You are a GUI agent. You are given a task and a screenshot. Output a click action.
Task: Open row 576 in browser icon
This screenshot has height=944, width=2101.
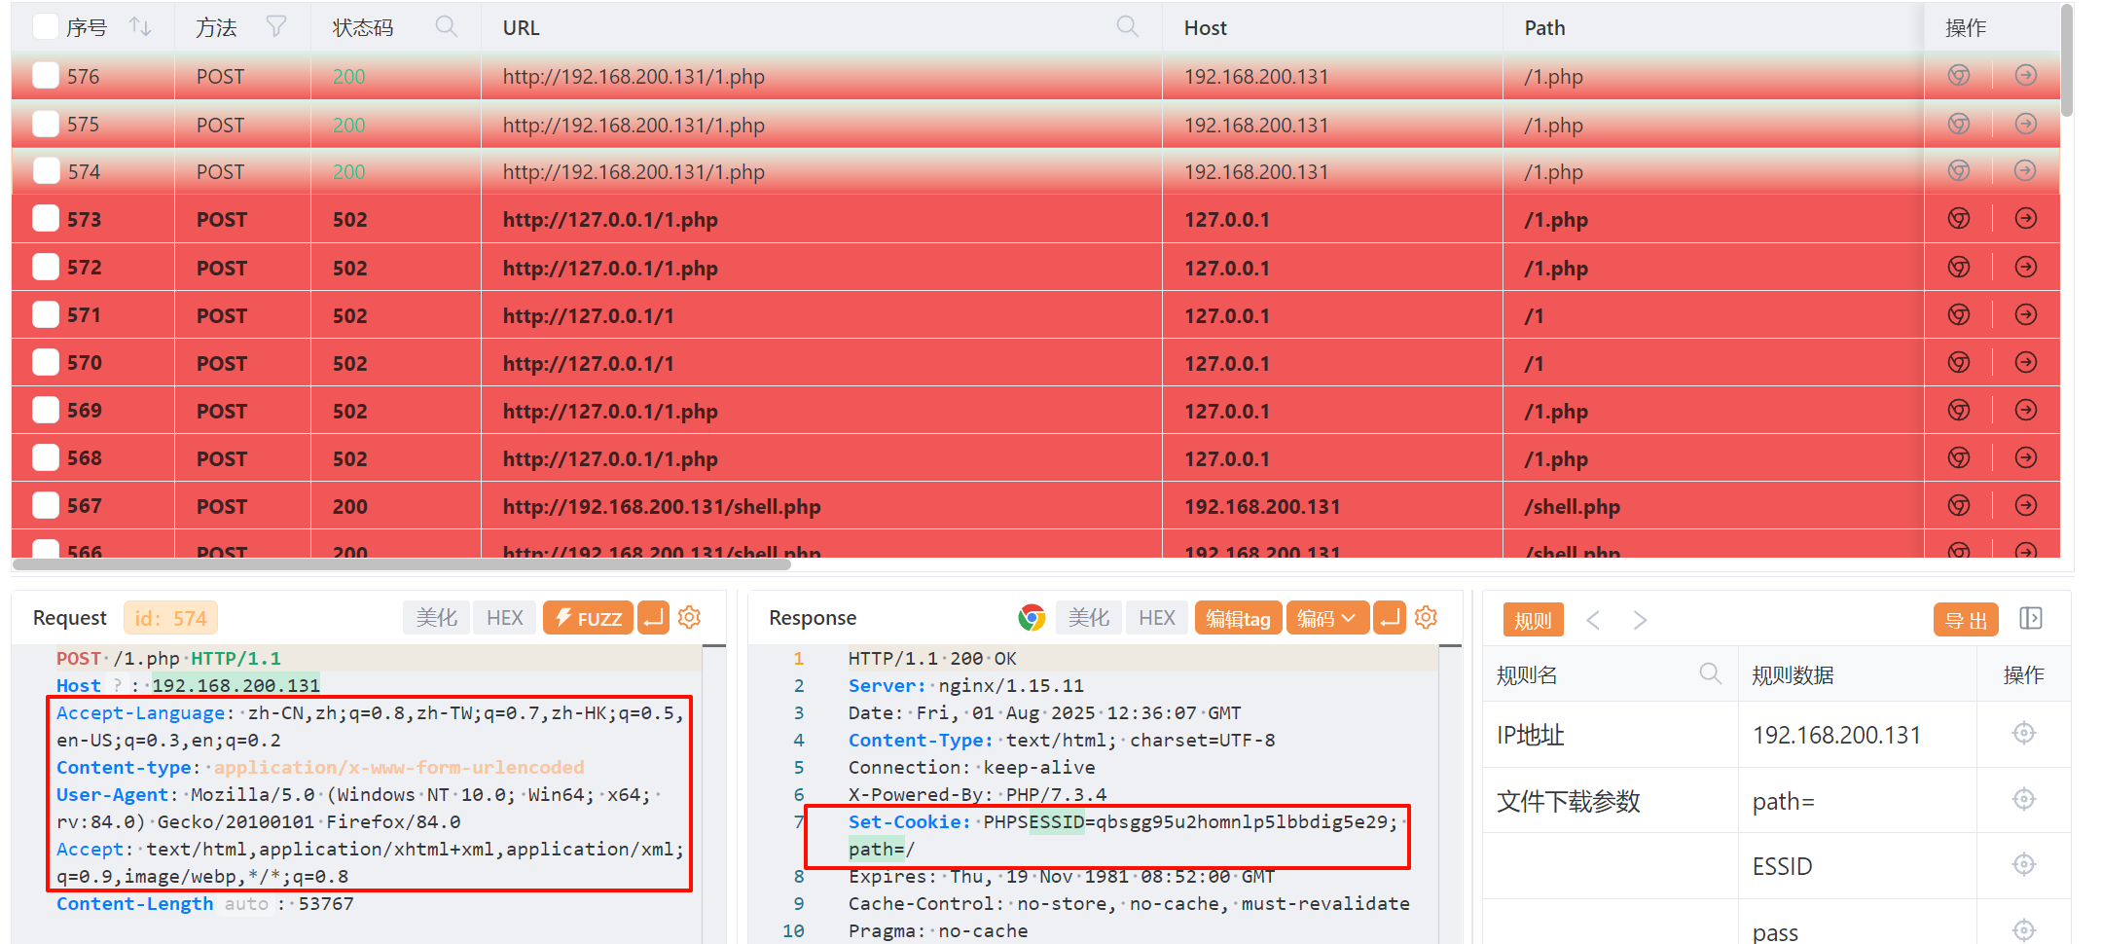point(1959,75)
